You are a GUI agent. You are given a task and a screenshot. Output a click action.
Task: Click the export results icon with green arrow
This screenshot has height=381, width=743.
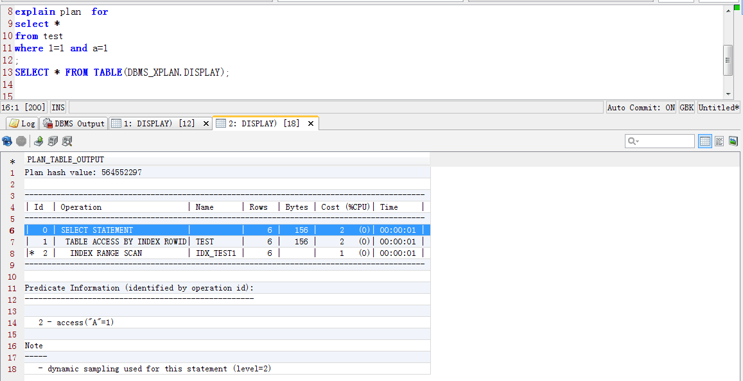(x=39, y=141)
